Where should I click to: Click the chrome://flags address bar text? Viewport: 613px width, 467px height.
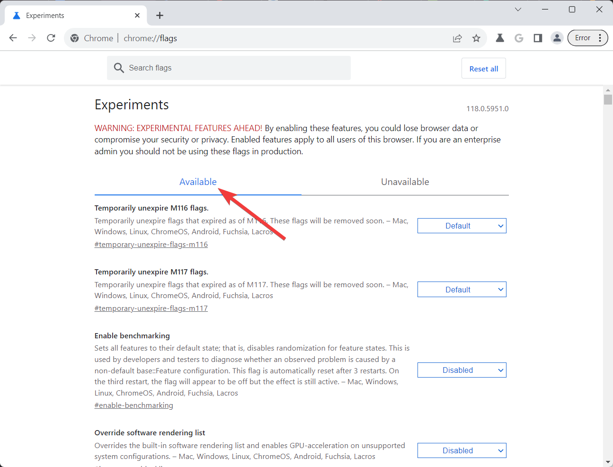click(150, 38)
